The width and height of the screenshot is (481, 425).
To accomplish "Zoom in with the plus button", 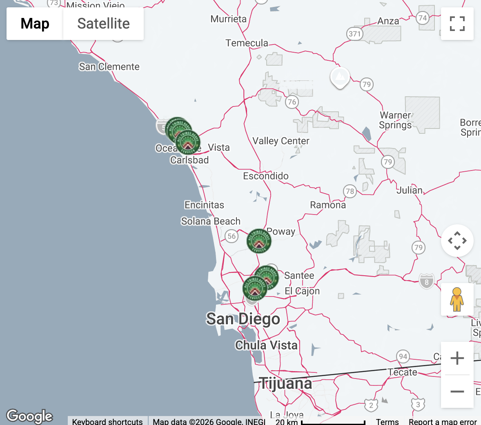I will 457,358.
